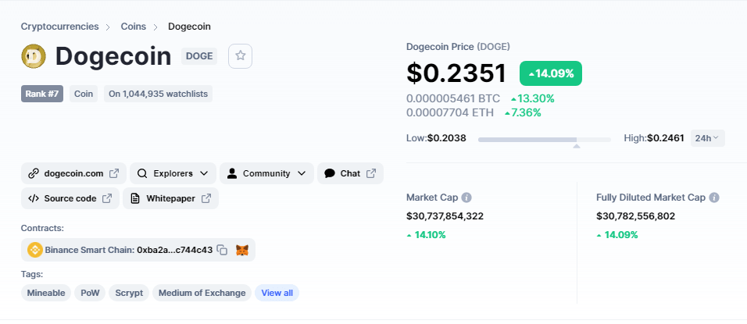Expand the Explorers dropdown
This screenshot has height=324, width=747.
tap(173, 173)
